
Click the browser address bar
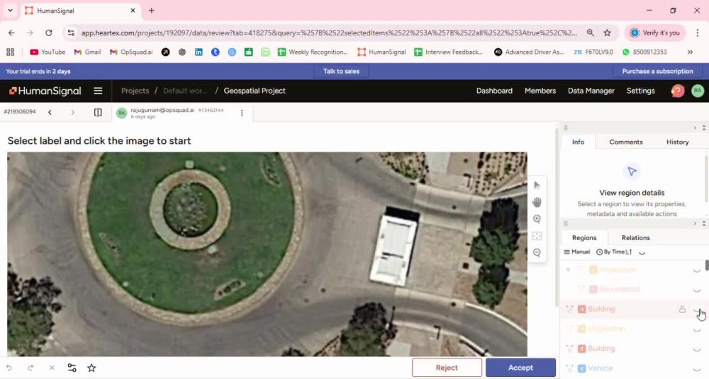pyautogui.click(x=329, y=33)
